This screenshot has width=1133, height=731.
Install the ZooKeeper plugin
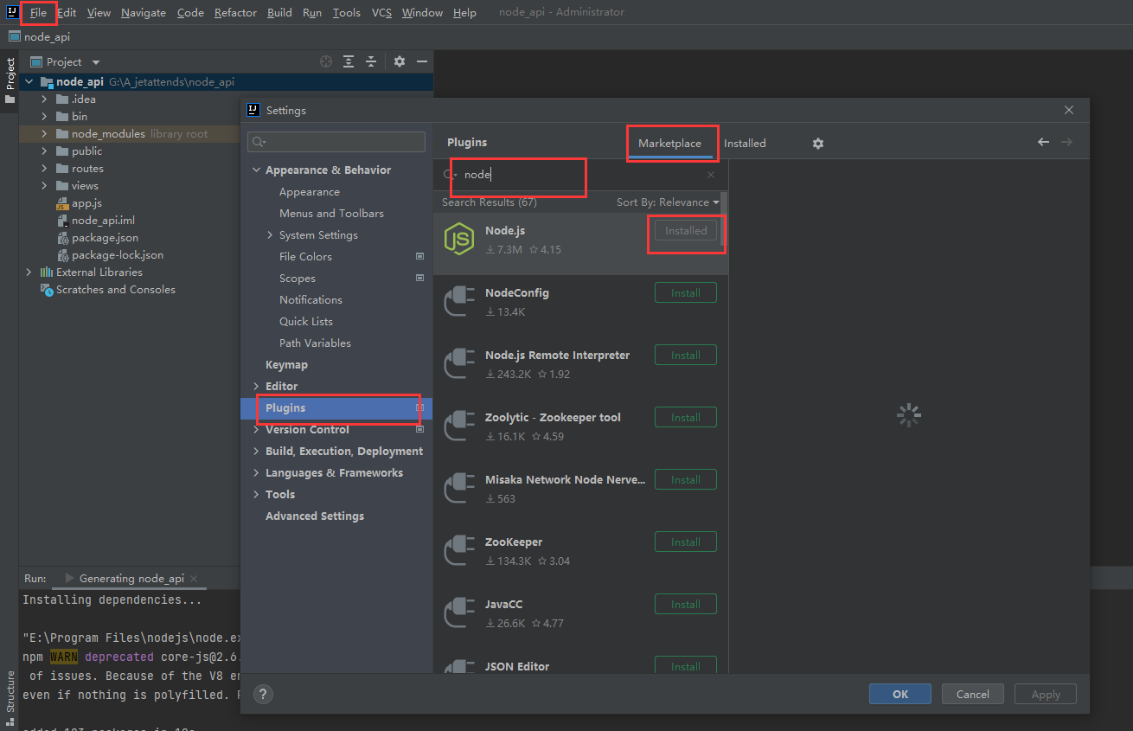pyautogui.click(x=686, y=542)
